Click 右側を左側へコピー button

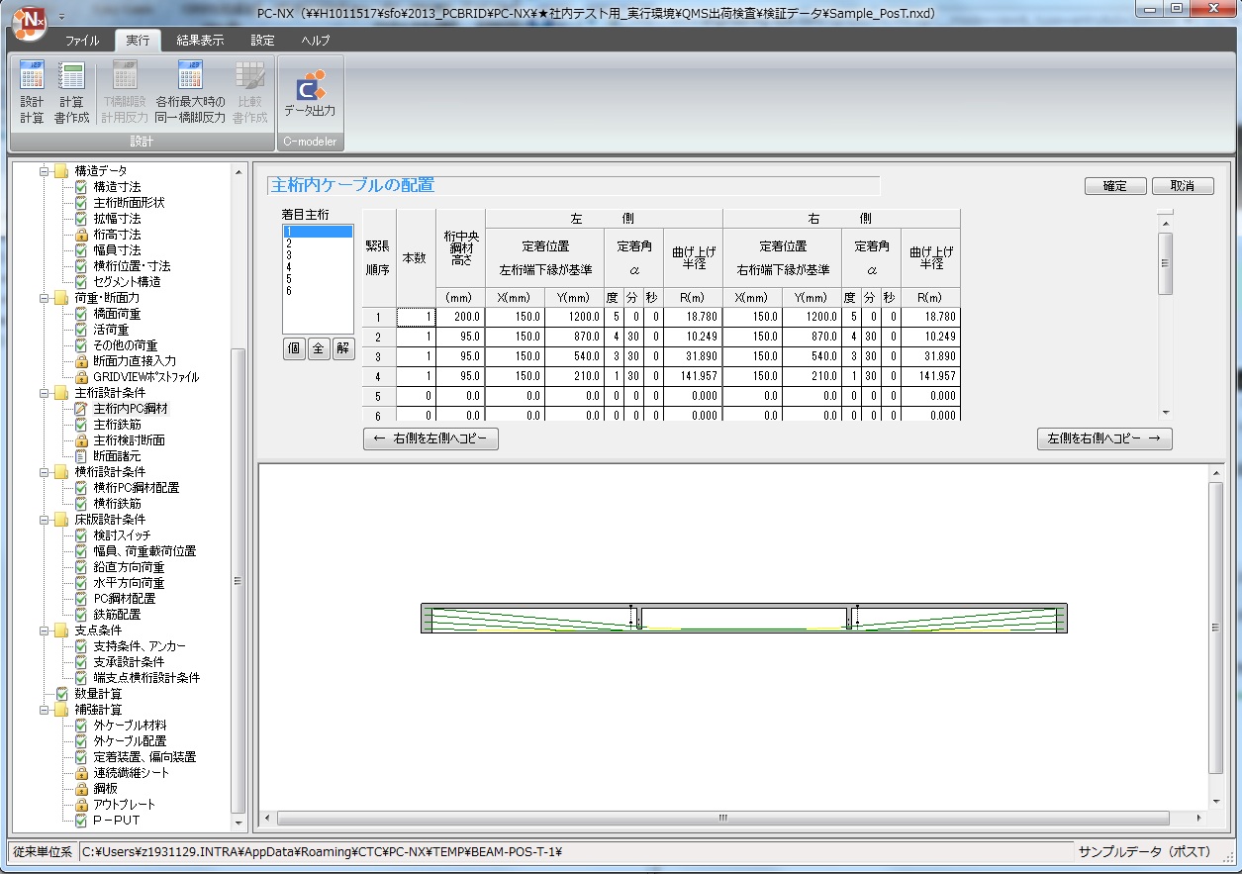[430, 438]
